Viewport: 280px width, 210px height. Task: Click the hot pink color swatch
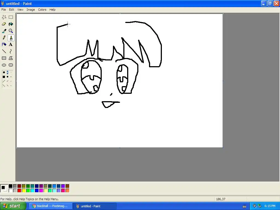point(63,191)
